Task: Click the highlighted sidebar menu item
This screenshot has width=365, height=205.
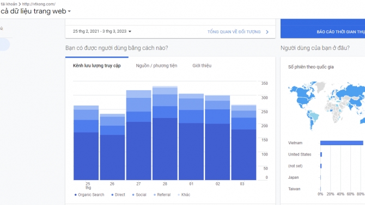Action: tap(5, 45)
